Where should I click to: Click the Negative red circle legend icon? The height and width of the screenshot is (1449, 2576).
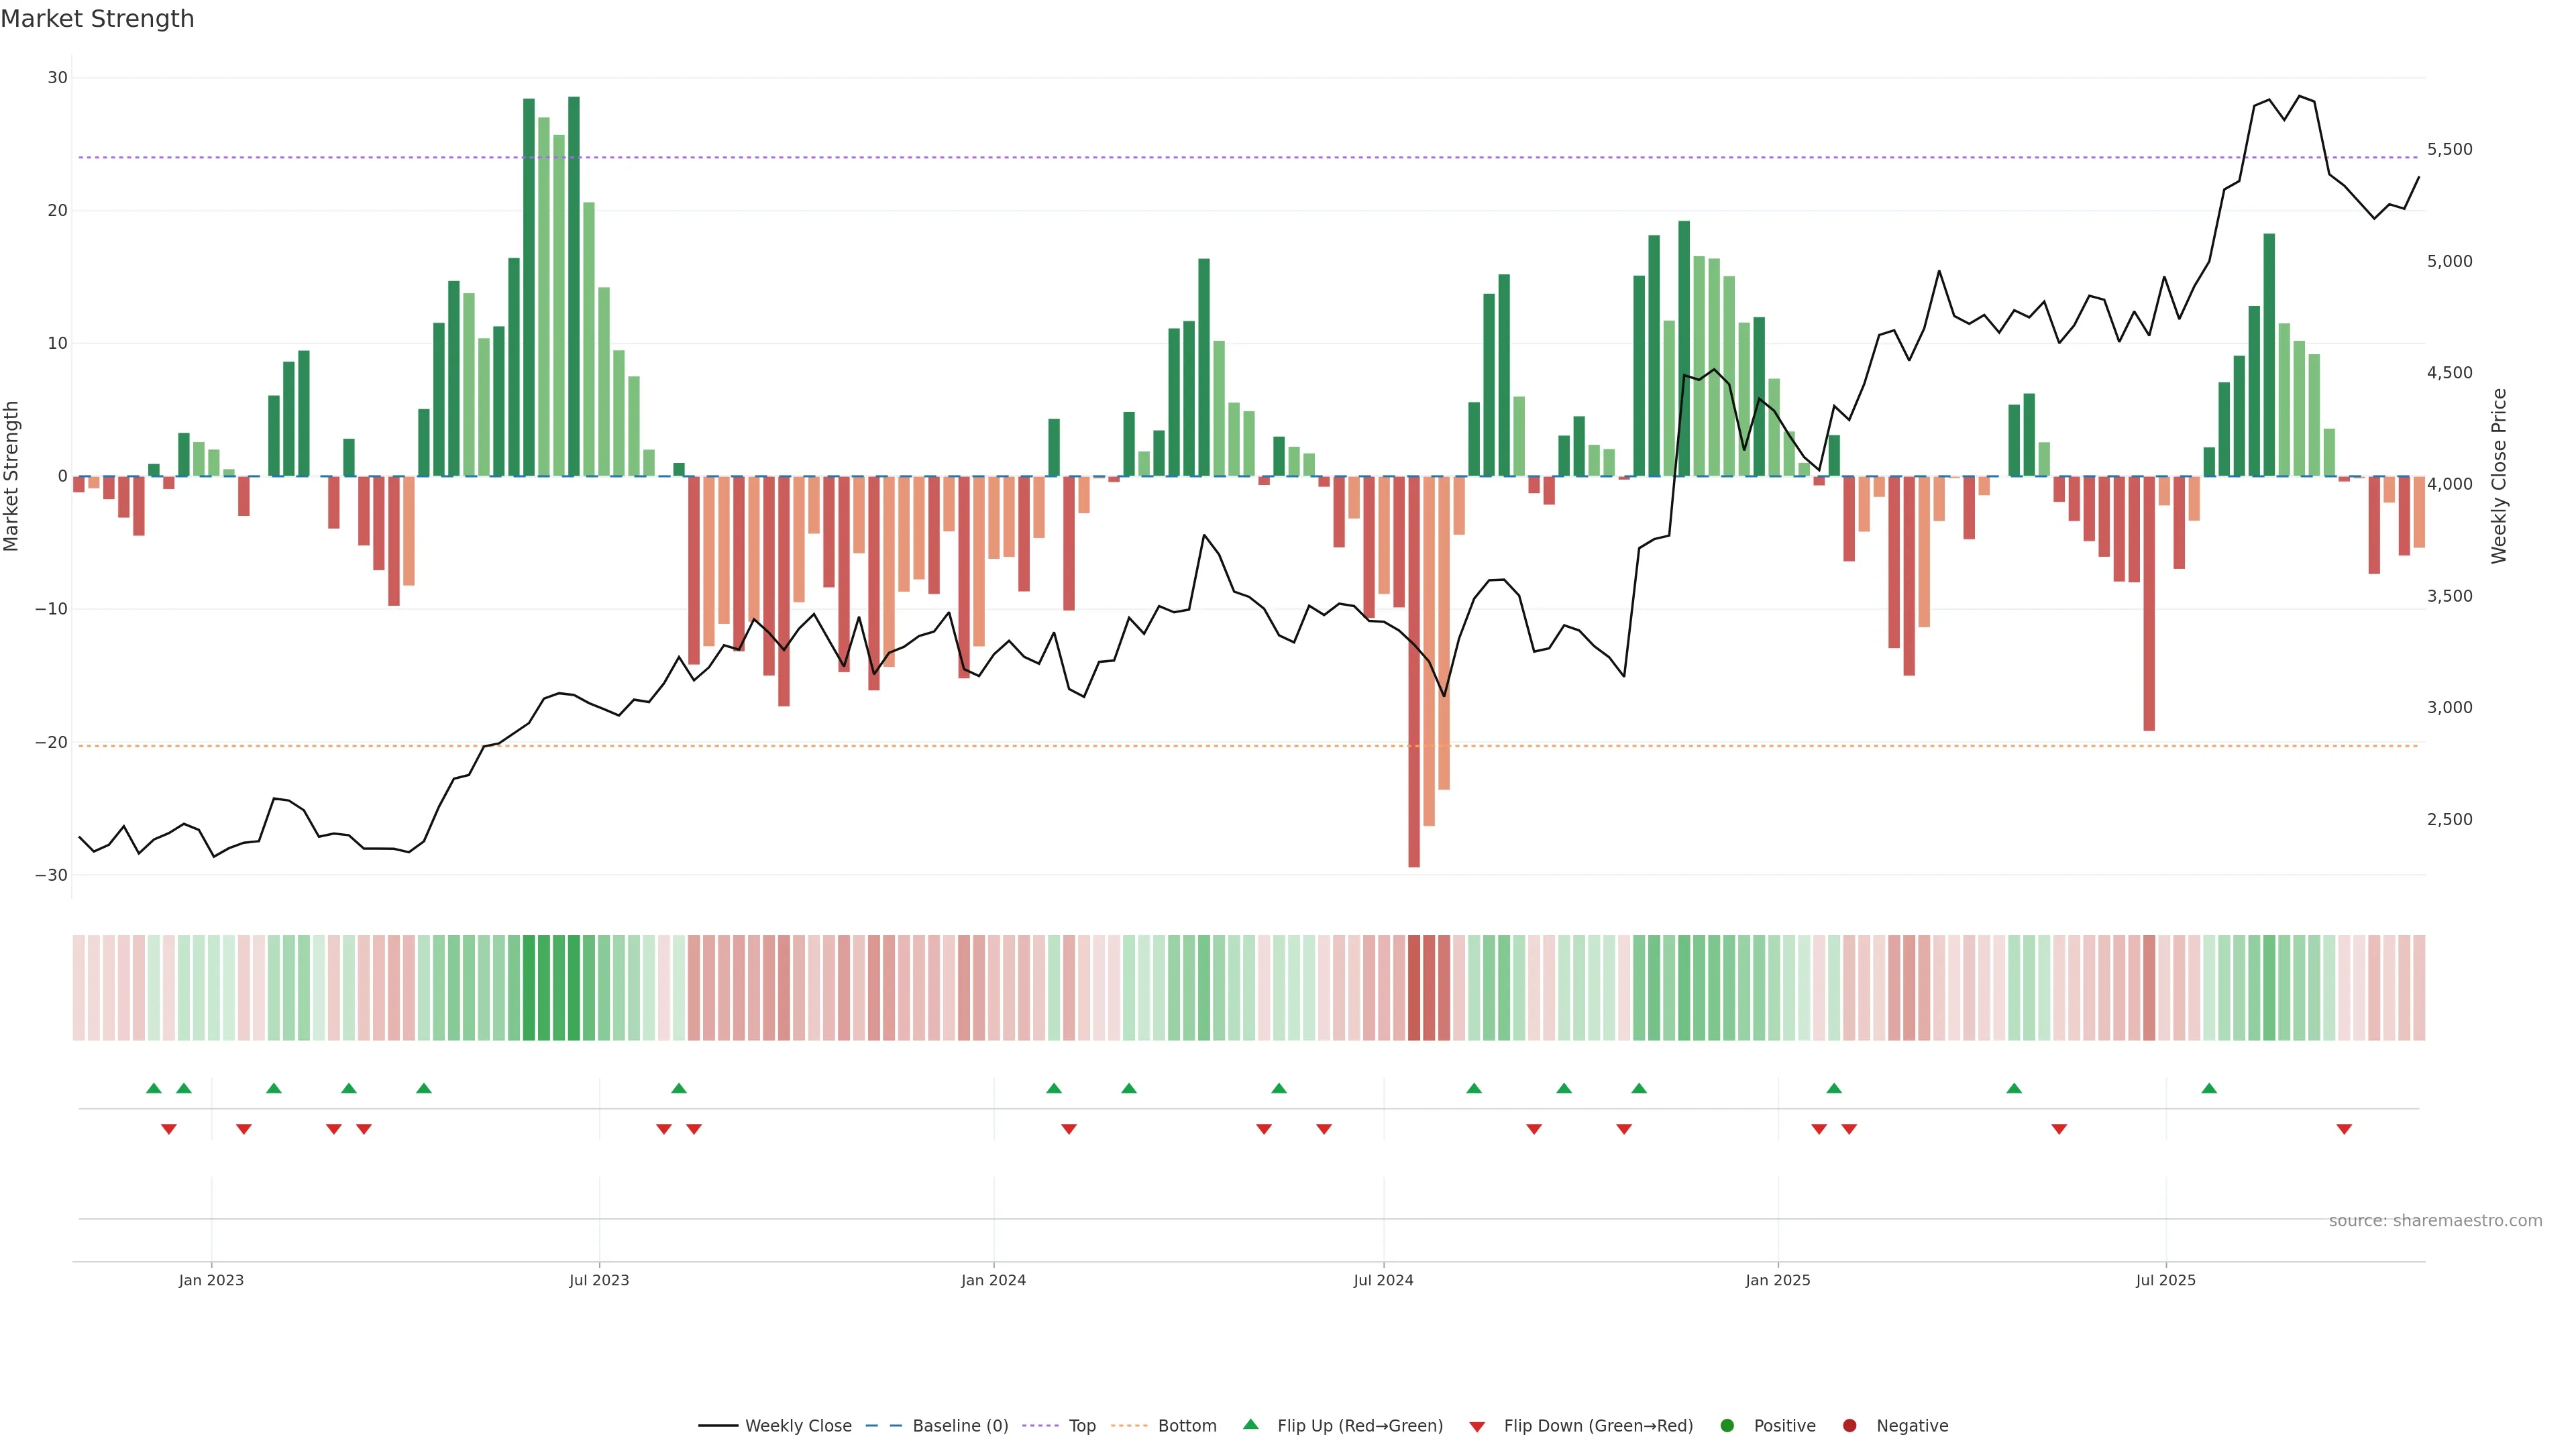tap(1849, 1426)
